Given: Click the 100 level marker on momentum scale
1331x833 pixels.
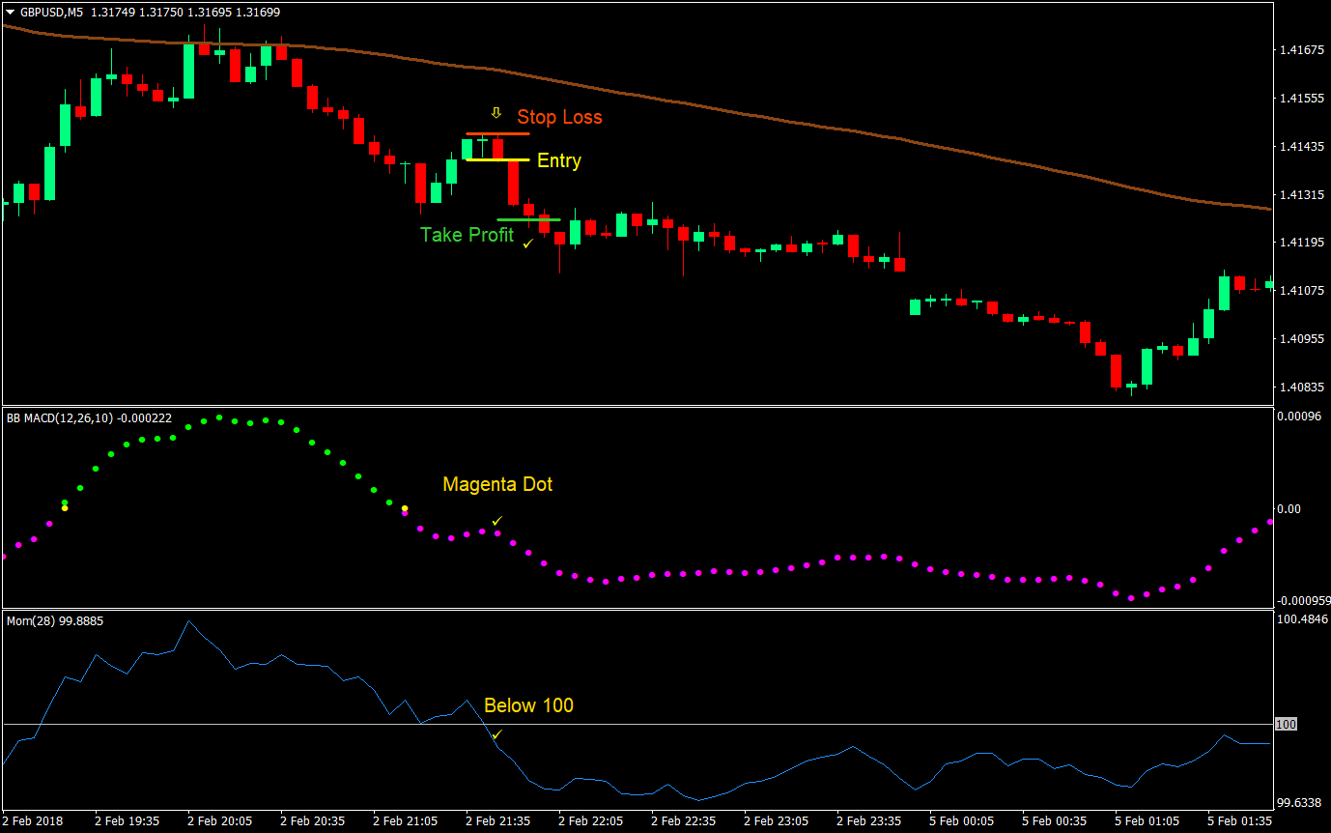Looking at the screenshot, I should 1285,723.
